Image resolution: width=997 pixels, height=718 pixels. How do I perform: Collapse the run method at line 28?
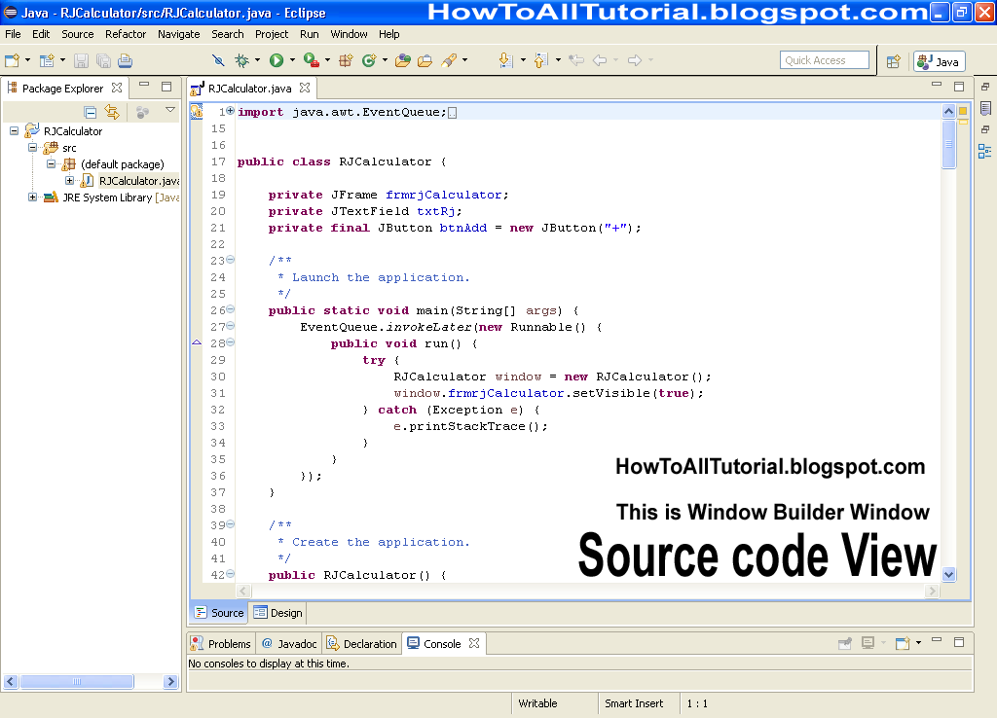click(230, 342)
